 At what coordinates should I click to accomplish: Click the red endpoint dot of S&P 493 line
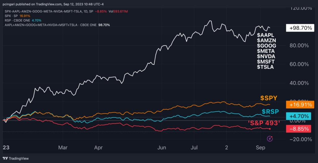[x=270, y=129]
